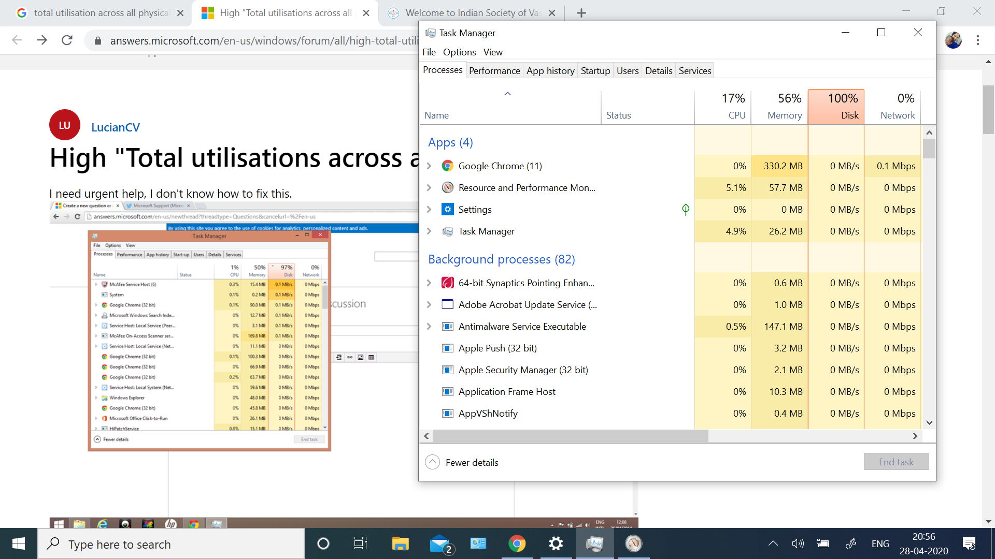Viewport: 995px width, 559px height.
Task: Expand the Resource and Performance Monitor row
Action: pos(429,187)
